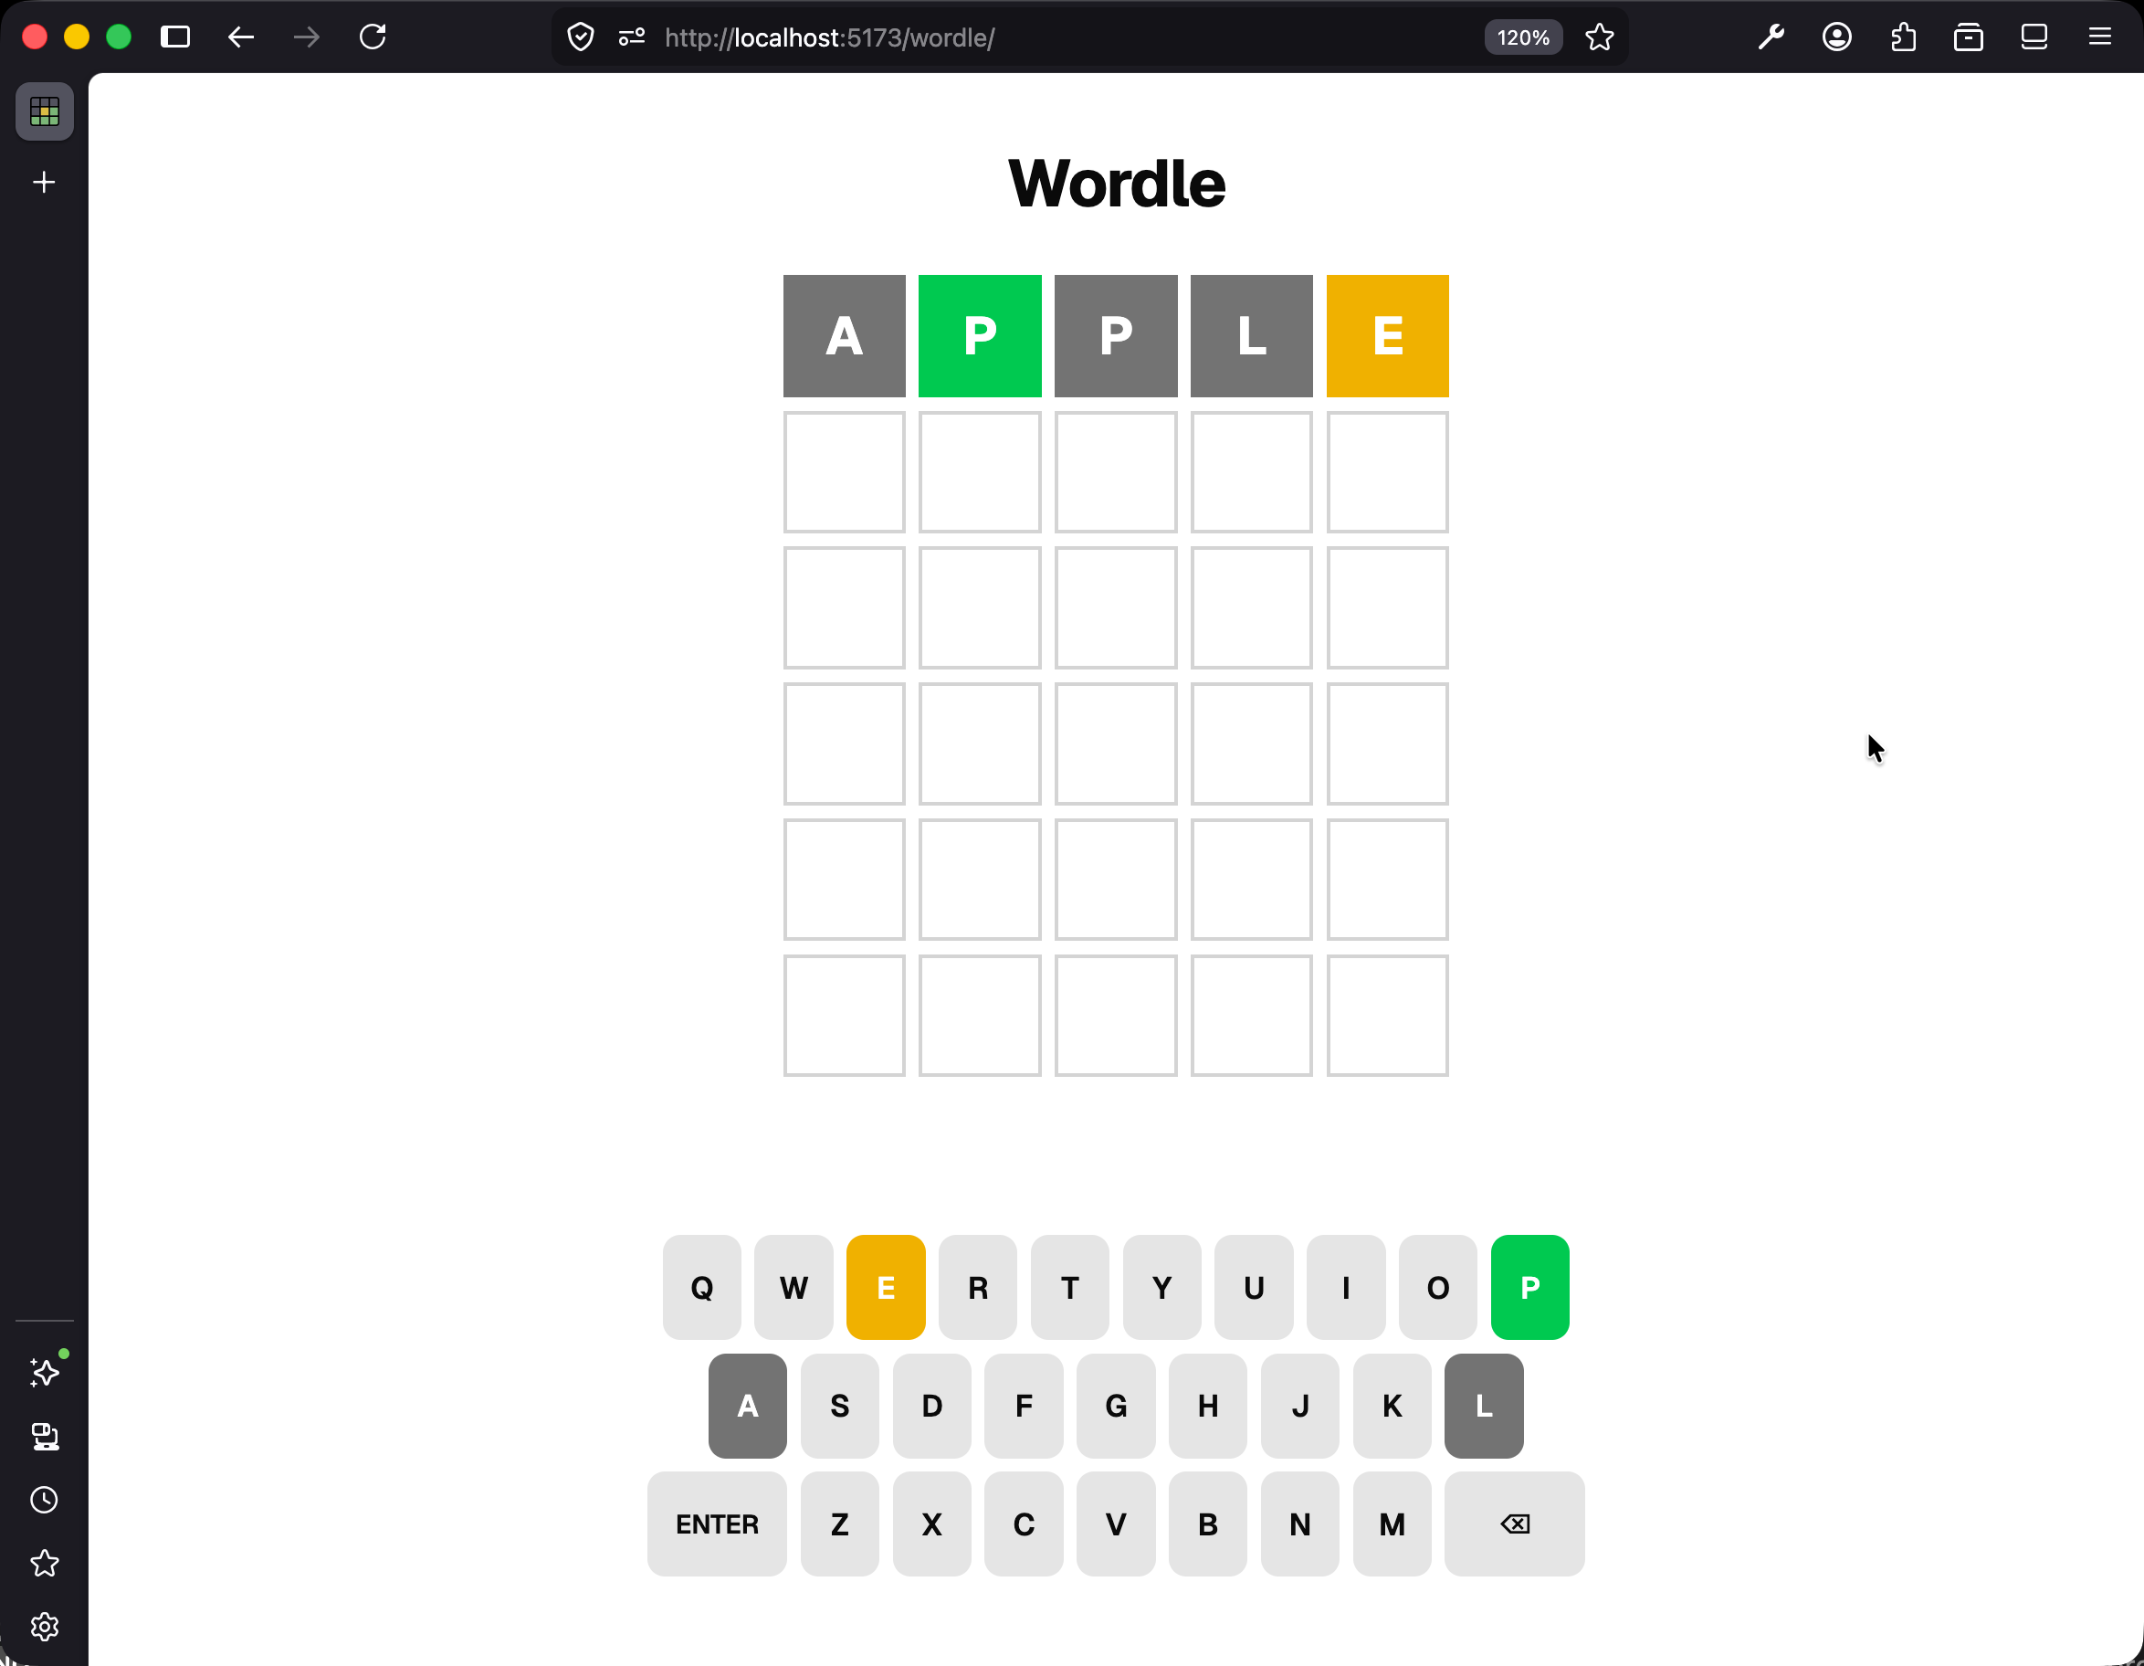
Task: Delete letter with backspace key
Action: pyautogui.click(x=1515, y=1524)
